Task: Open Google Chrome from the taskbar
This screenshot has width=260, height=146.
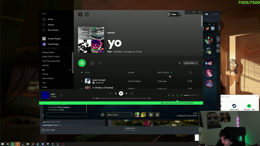Action: (x=8, y=144)
